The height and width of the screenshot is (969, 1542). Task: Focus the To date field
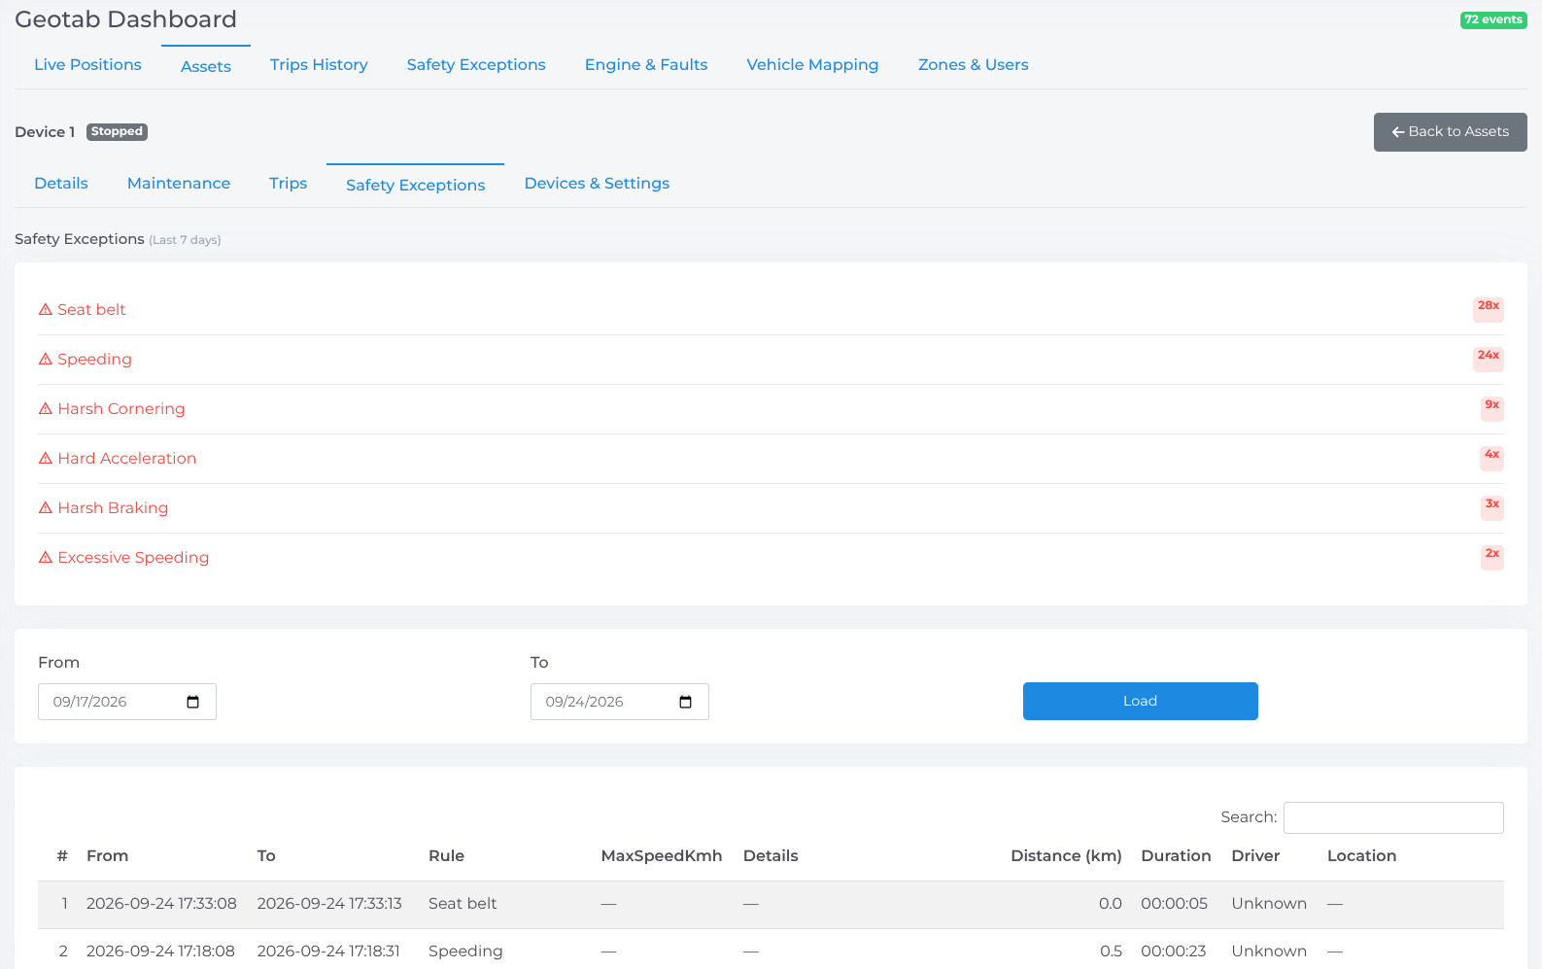point(620,702)
